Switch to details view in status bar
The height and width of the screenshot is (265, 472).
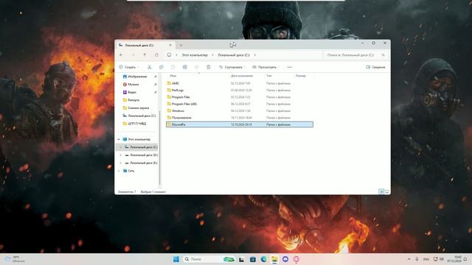tap(381, 191)
